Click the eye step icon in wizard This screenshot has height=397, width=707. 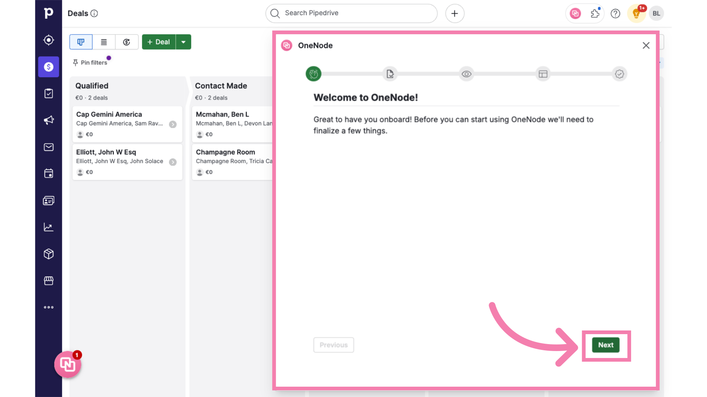tap(467, 74)
